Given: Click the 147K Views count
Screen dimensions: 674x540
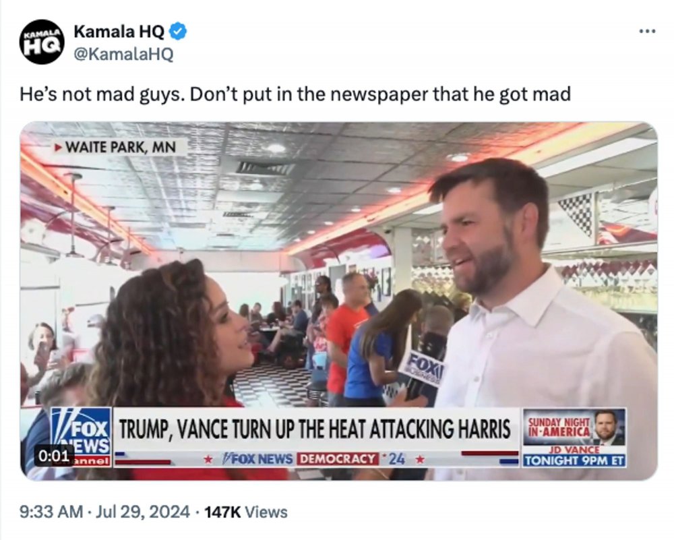Looking at the screenshot, I should click(x=246, y=512).
